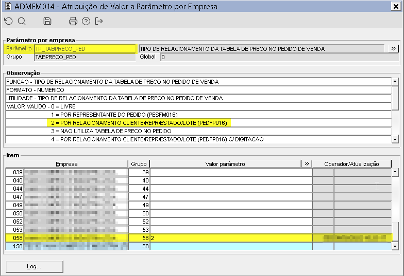404x276 pixels.
Task: Click the floppy disk save icon
Action: coord(47,21)
